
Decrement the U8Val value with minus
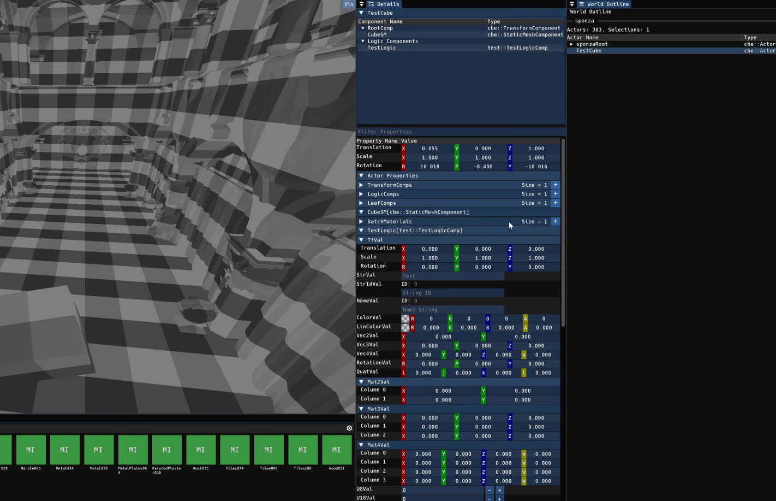pyautogui.click(x=490, y=490)
